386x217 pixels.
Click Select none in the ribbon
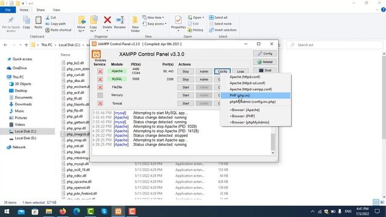tap(220, 24)
